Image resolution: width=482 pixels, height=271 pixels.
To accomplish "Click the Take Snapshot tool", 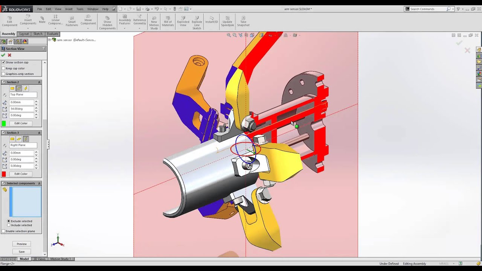I will coord(243,21).
